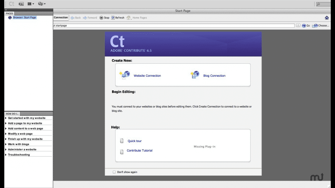Click the Contribute Tutorial document icon
Screen dimensions: 335x188
(x=122, y=152)
